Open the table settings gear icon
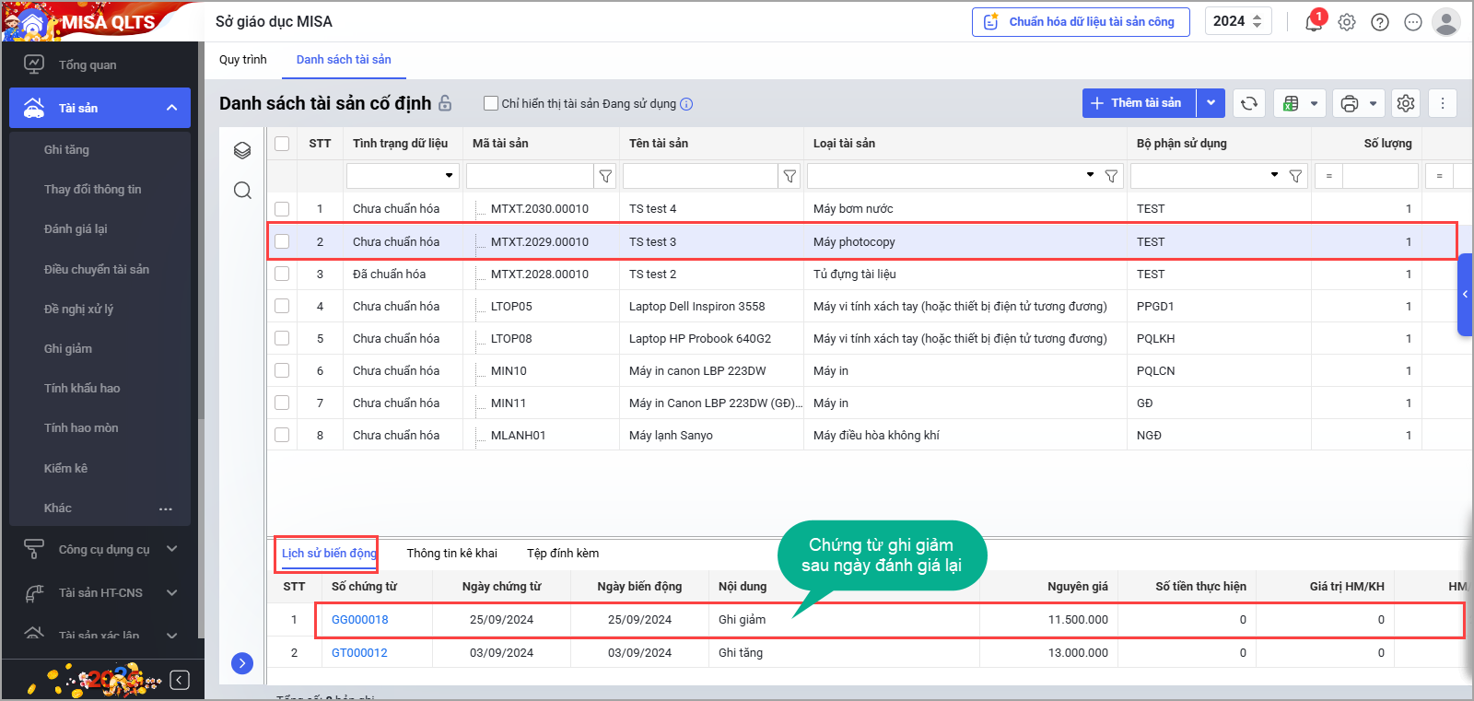The height and width of the screenshot is (701, 1474). tap(1406, 103)
